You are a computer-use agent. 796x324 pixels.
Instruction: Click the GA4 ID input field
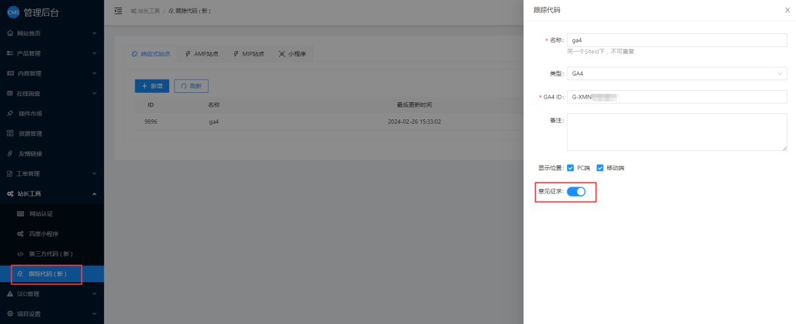click(677, 97)
